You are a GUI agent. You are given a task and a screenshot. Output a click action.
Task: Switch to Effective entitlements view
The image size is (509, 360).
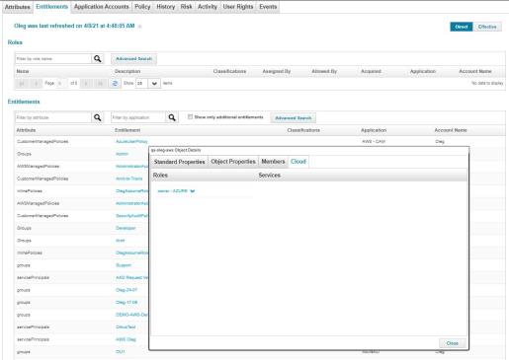tap(487, 27)
